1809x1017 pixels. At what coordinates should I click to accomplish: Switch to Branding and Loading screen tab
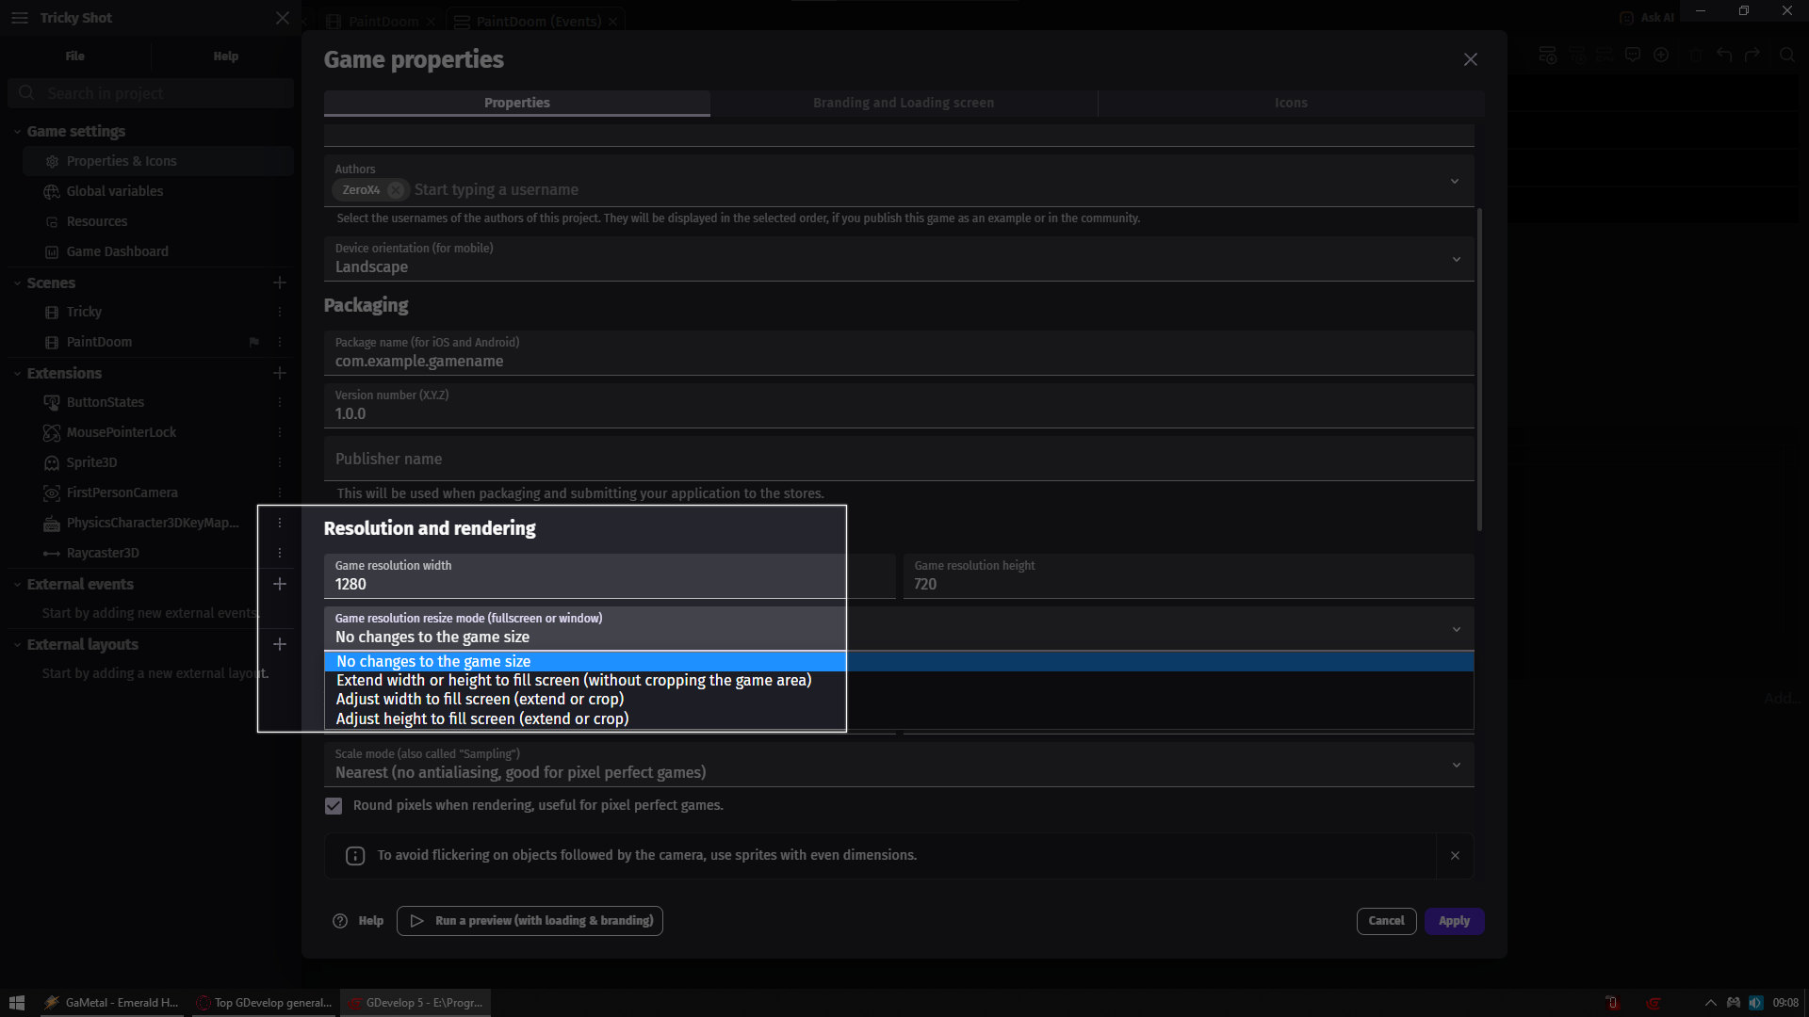(903, 103)
